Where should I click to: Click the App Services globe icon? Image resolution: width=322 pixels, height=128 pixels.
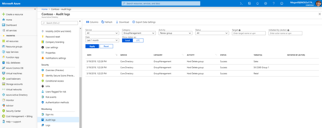pos(4,52)
